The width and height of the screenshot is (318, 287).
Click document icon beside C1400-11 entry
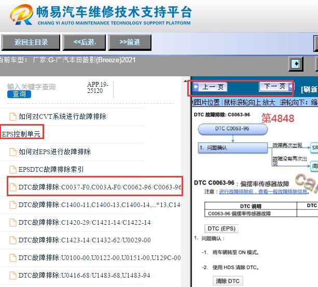pyautogui.click(x=13, y=205)
